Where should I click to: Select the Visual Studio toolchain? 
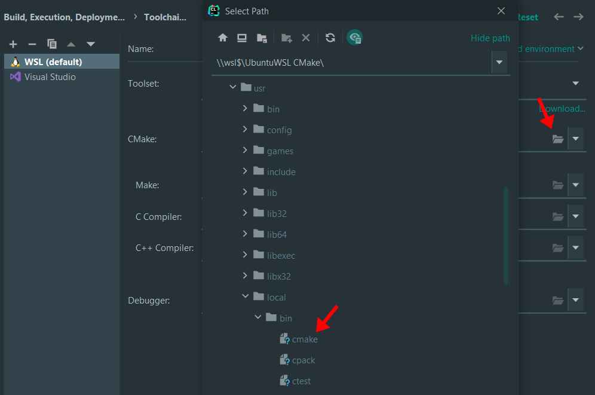(x=62, y=76)
